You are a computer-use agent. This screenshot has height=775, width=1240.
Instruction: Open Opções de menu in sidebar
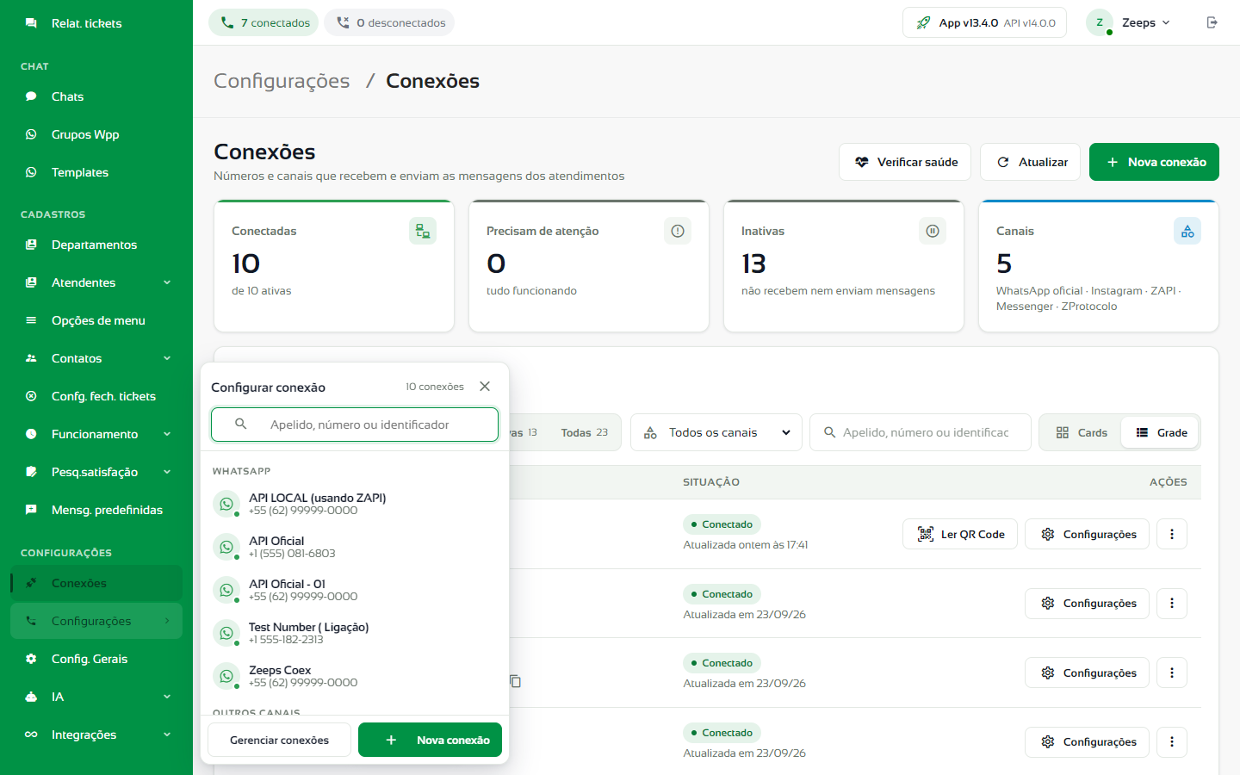96,320
